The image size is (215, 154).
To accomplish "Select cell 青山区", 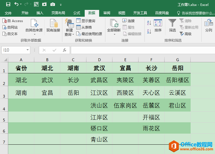I will click(99, 139).
